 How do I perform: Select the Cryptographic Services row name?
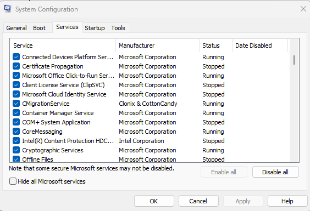[53, 150]
